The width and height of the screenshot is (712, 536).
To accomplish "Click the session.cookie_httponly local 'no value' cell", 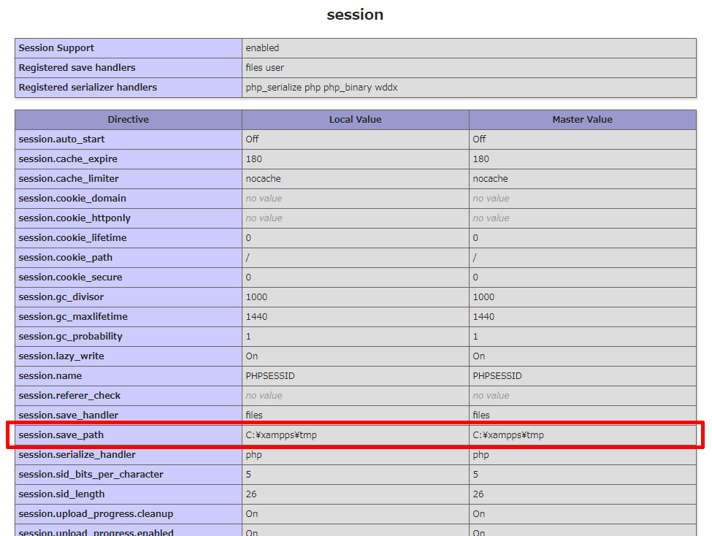I will coord(264,218).
